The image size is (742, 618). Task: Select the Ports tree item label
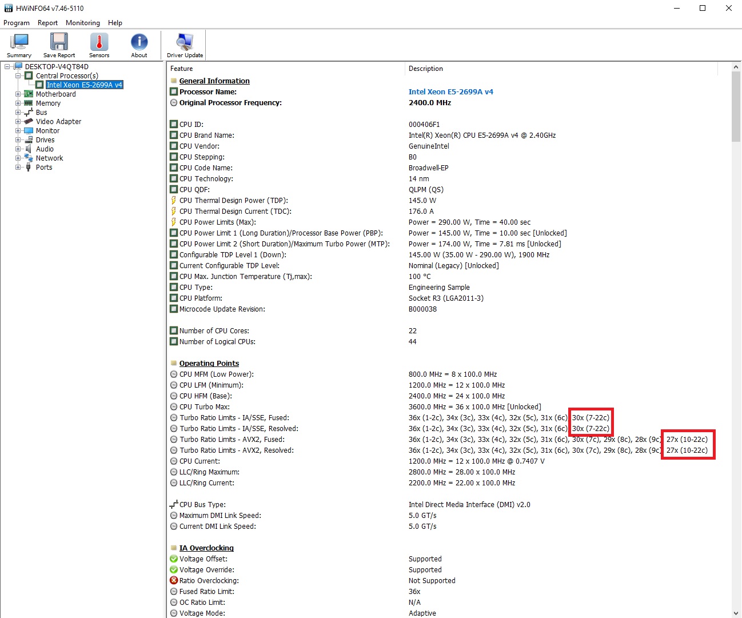pos(44,168)
